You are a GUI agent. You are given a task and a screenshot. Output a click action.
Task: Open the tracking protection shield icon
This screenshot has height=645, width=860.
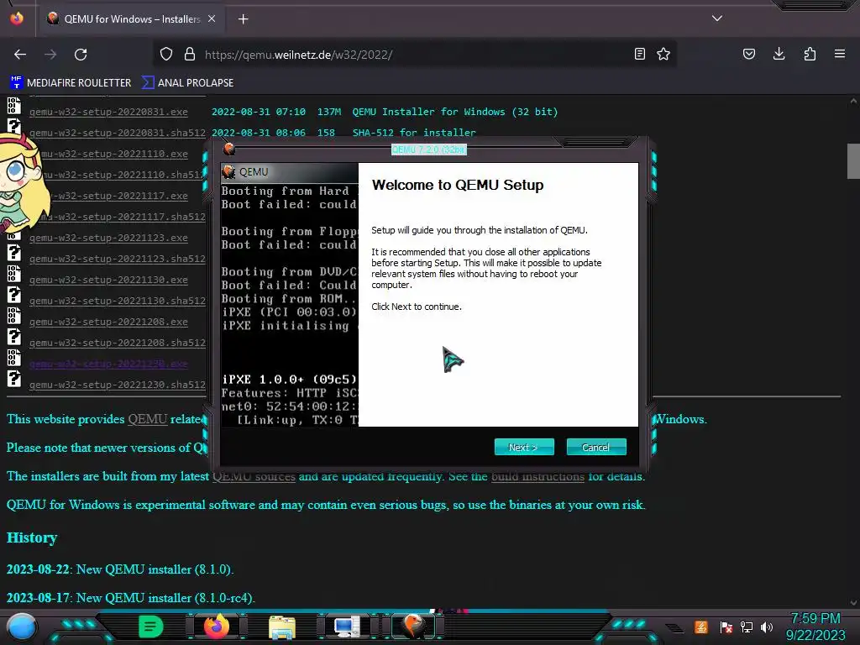pyautogui.click(x=166, y=54)
